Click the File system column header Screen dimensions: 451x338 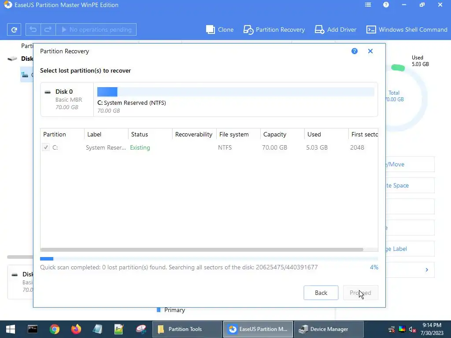pyautogui.click(x=238, y=134)
